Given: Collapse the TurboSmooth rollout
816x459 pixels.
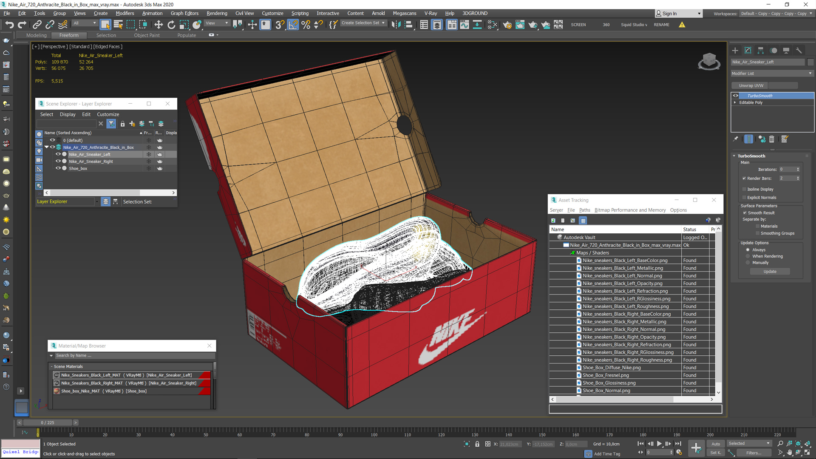Looking at the screenshot, I should point(734,156).
